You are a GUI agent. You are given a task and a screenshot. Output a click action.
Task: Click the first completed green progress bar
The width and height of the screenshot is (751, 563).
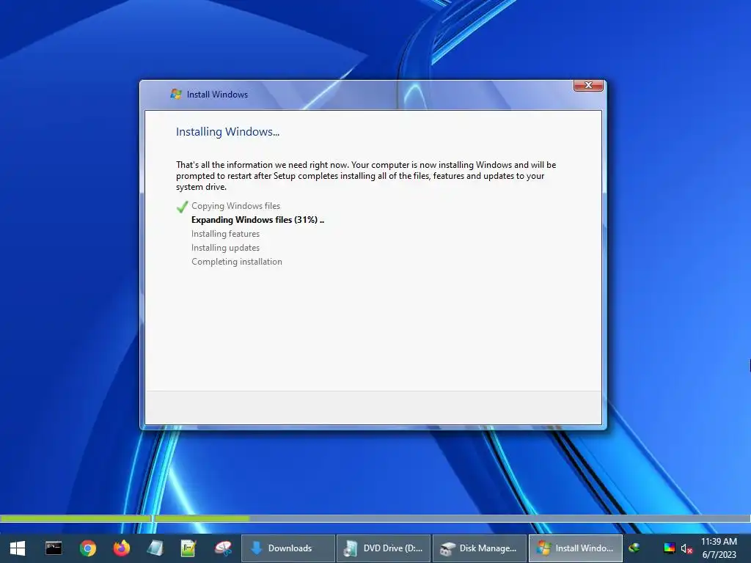click(x=76, y=518)
